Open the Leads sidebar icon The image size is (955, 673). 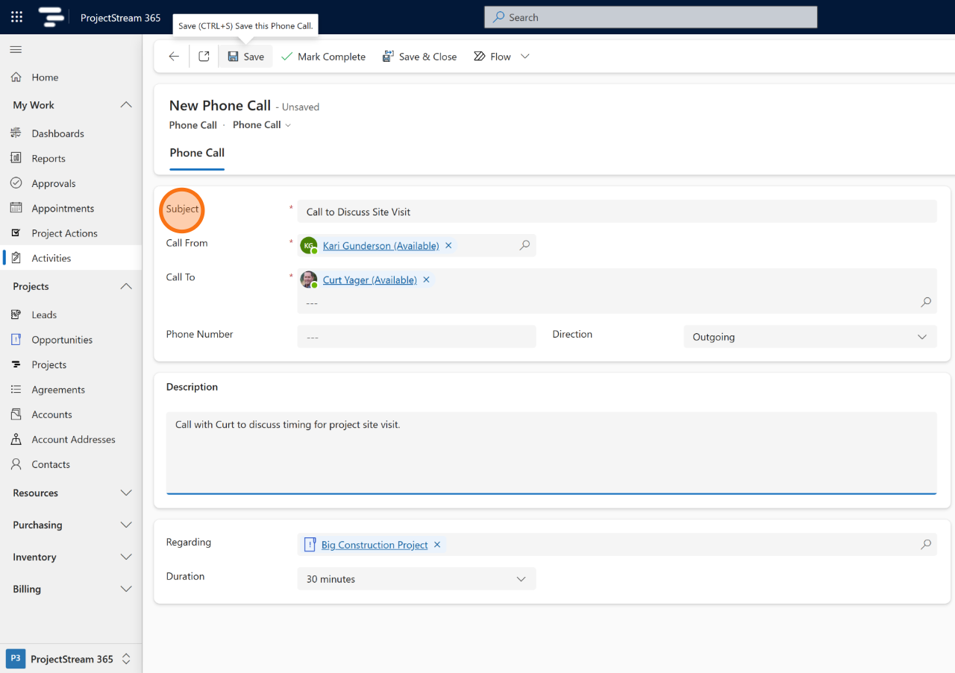click(16, 315)
